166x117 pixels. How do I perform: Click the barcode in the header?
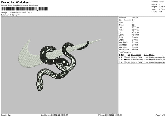[25, 9]
